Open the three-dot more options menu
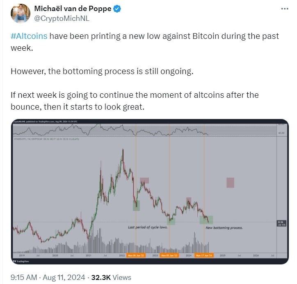This screenshot has width=297, height=284. (285, 9)
